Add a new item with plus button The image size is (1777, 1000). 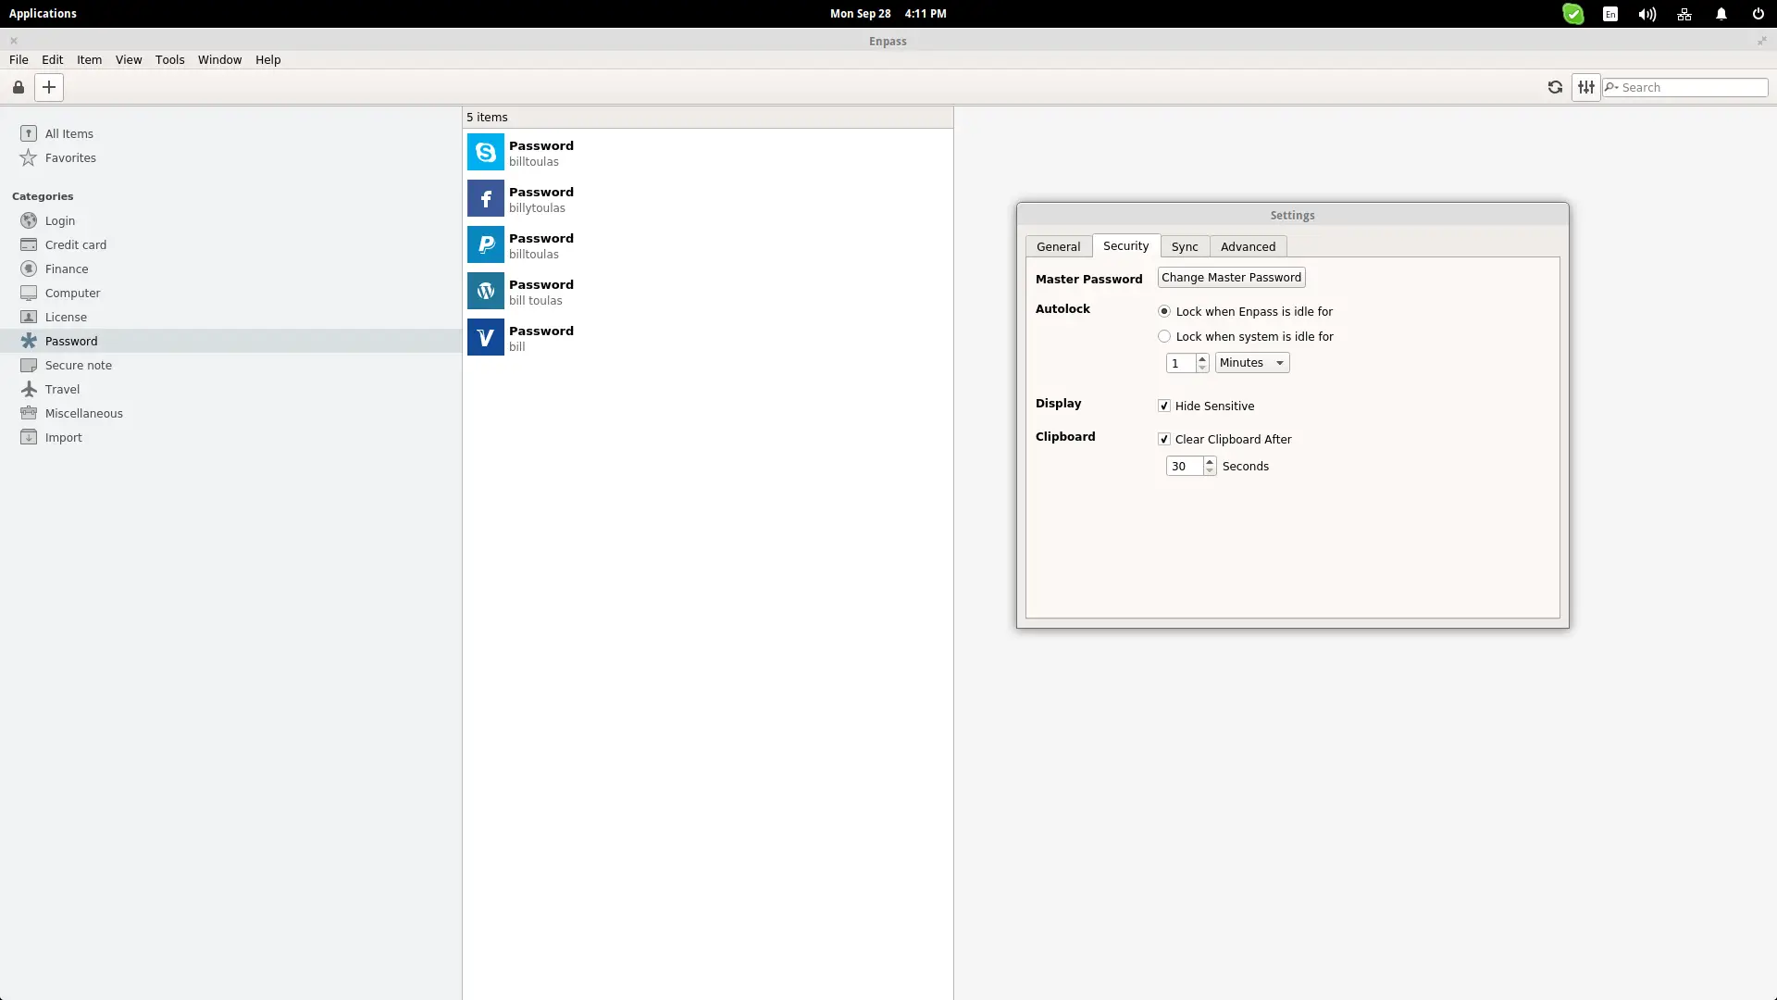pyautogui.click(x=49, y=87)
